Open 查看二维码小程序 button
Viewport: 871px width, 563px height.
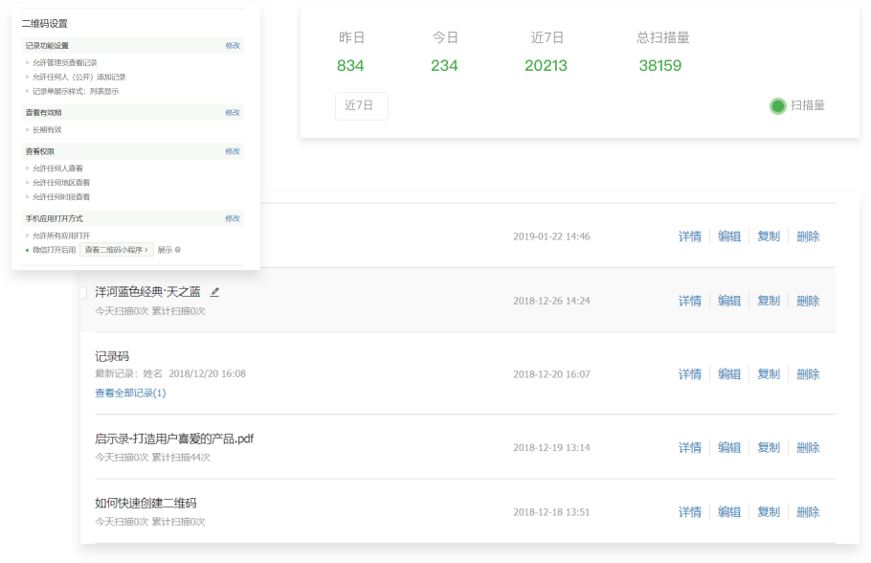[117, 250]
